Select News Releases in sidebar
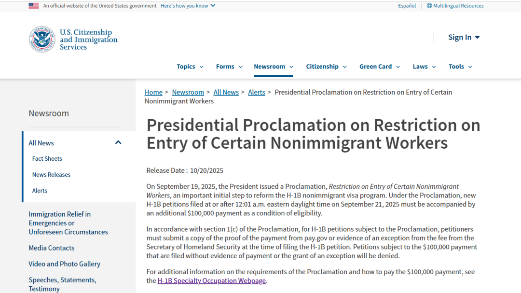521x293 pixels. [51, 175]
